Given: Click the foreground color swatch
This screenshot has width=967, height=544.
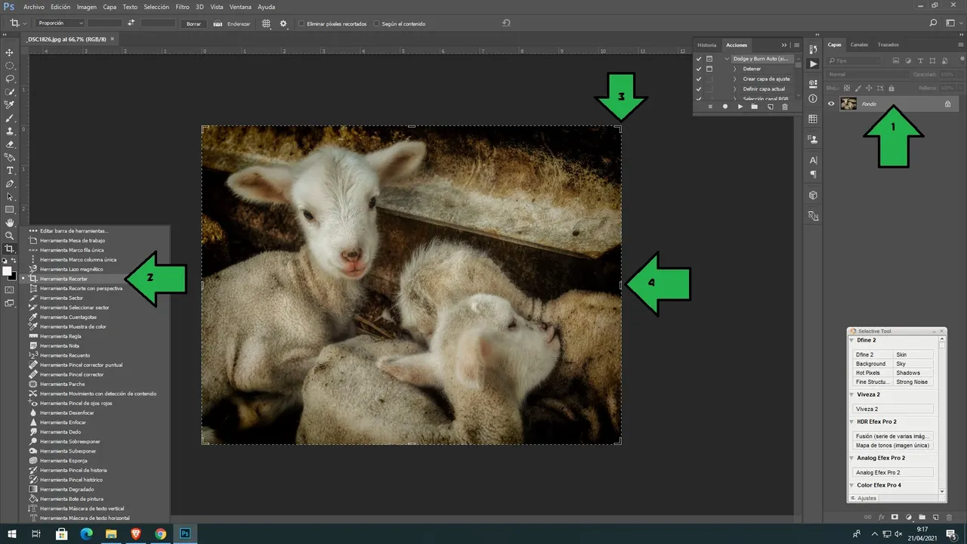Looking at the screenshot, I should tap(7, 270).
